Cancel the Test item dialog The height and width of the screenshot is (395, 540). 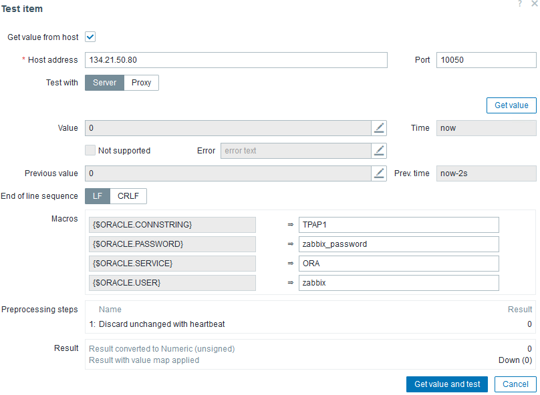(x=515, y=384)
